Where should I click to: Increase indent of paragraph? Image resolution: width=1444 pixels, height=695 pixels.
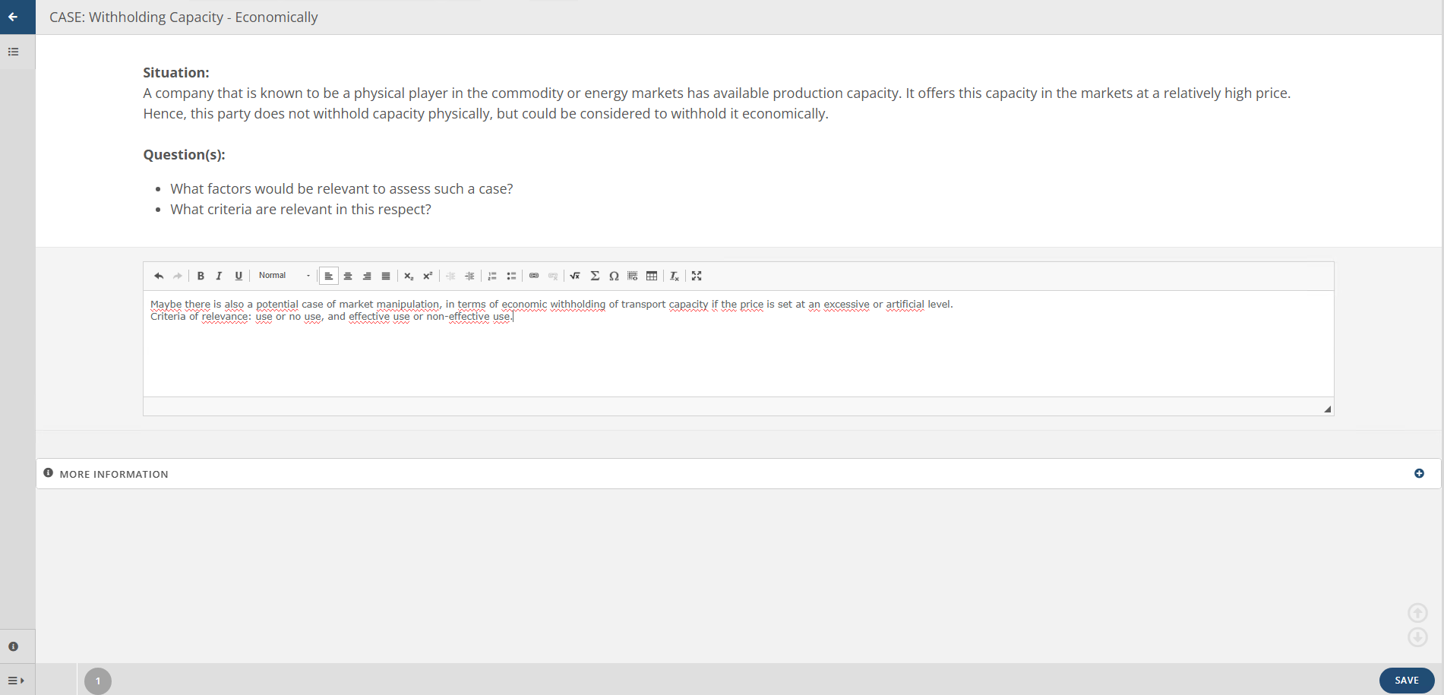point(469,276)
